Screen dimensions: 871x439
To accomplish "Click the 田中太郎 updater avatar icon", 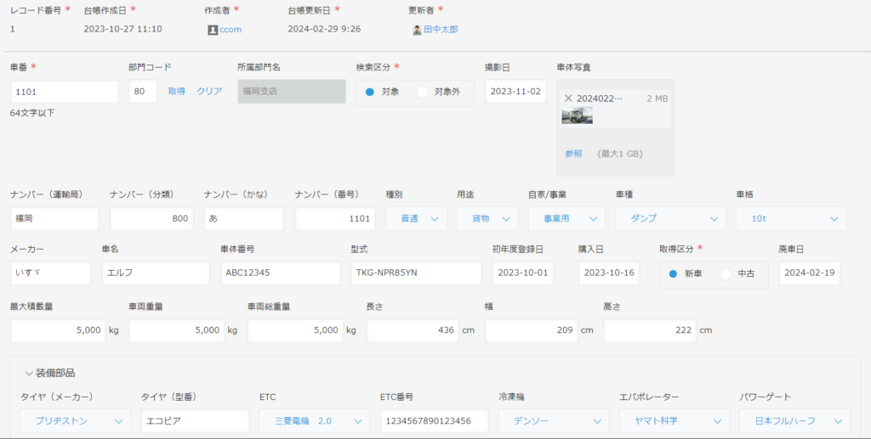I will [417, 30].
